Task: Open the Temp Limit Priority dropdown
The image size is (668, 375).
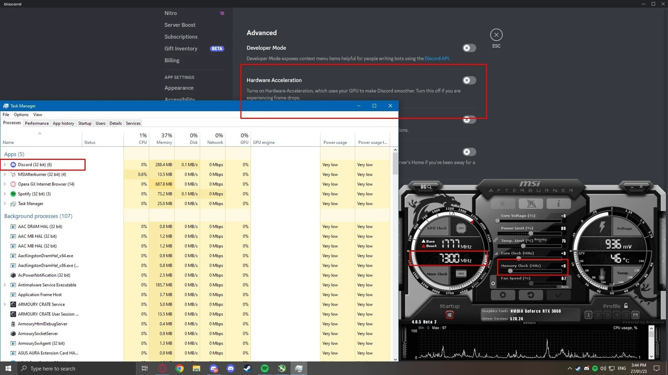Action: [x=541, y=241]
